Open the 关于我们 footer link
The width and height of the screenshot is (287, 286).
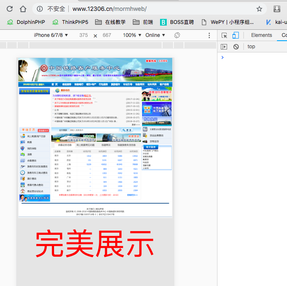(90, 209)
